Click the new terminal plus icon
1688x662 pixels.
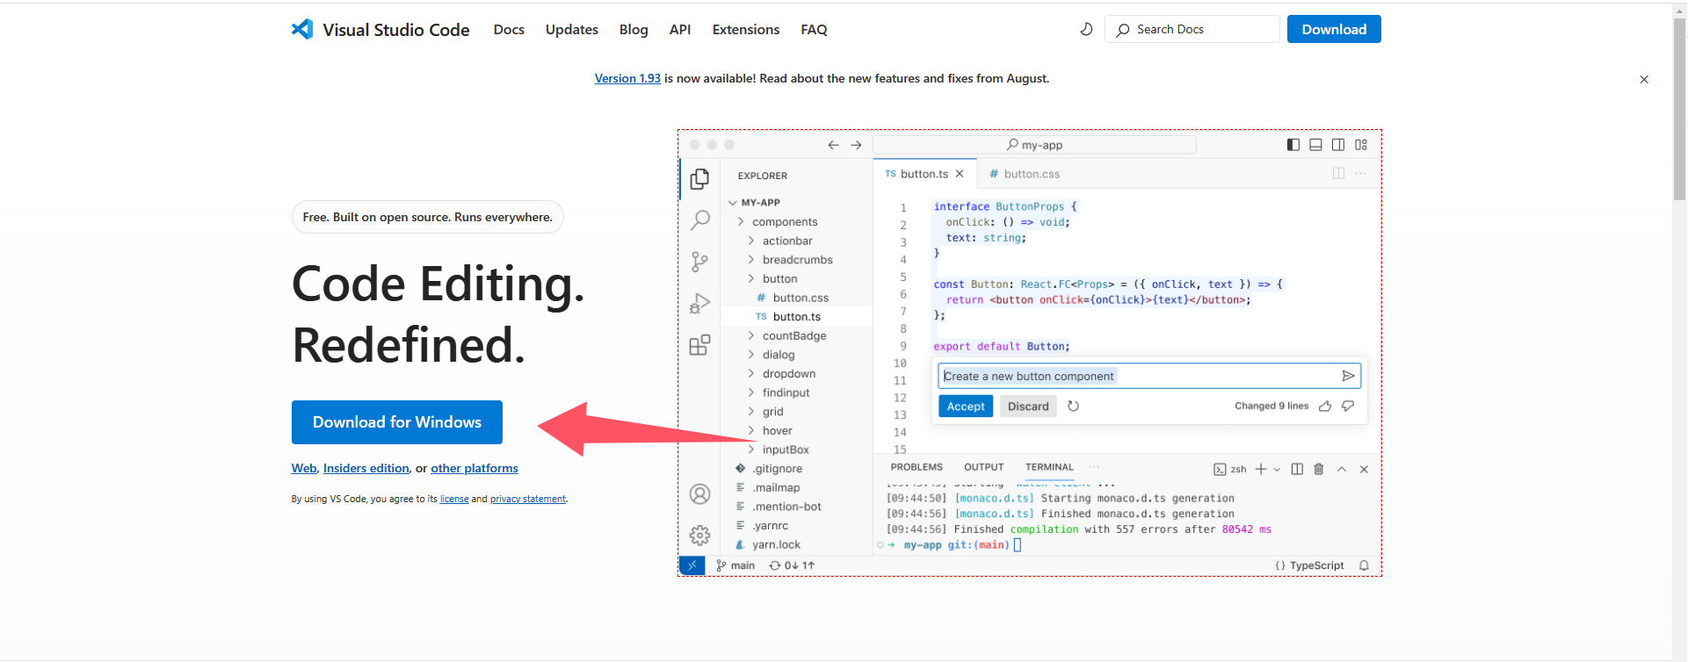coord(1261,469)
